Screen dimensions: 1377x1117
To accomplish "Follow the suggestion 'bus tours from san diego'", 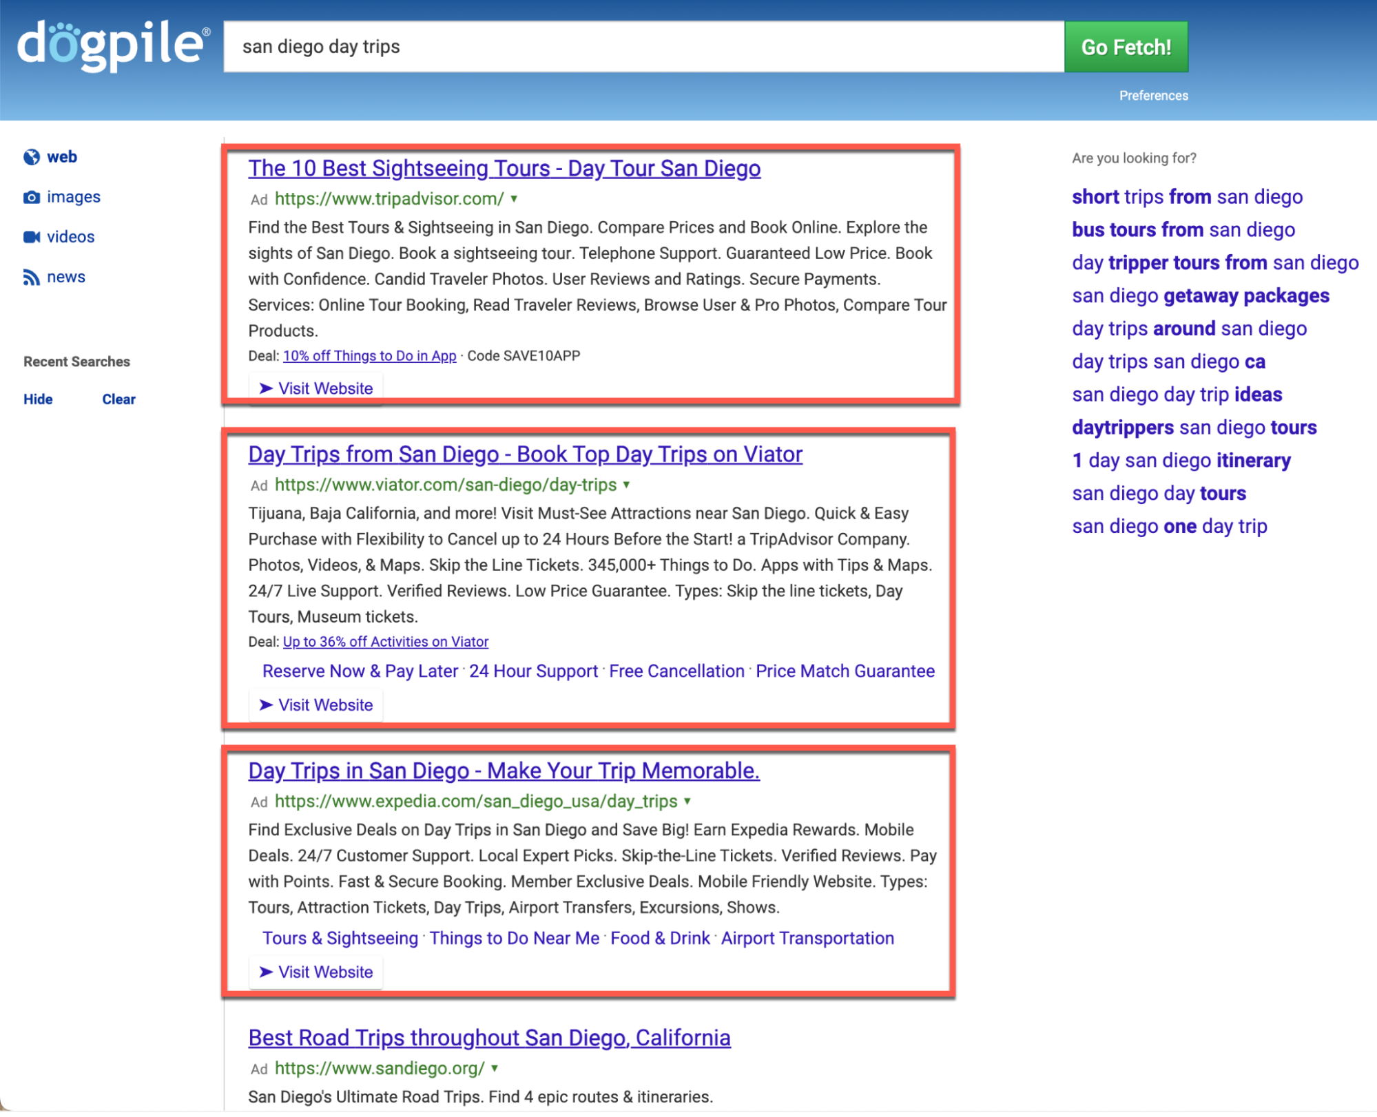I will (1183, 229).
